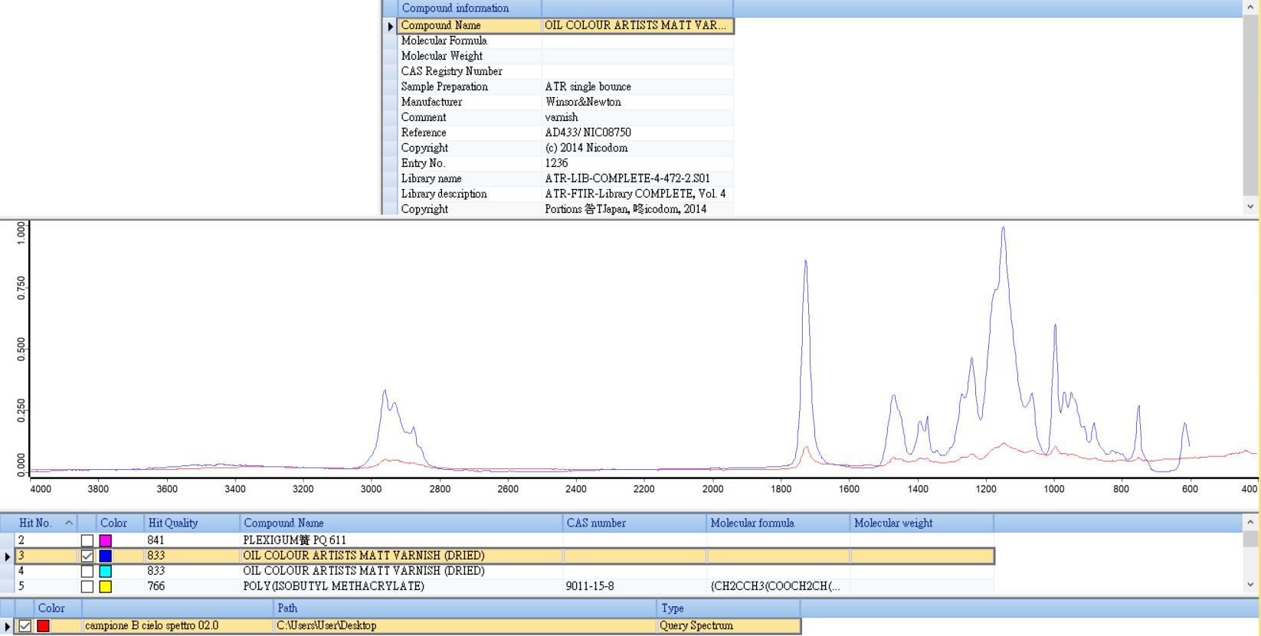Viewport: 1261px width, 636px height.
Task: Click the Entry No. label
Action: coord(423,163)
